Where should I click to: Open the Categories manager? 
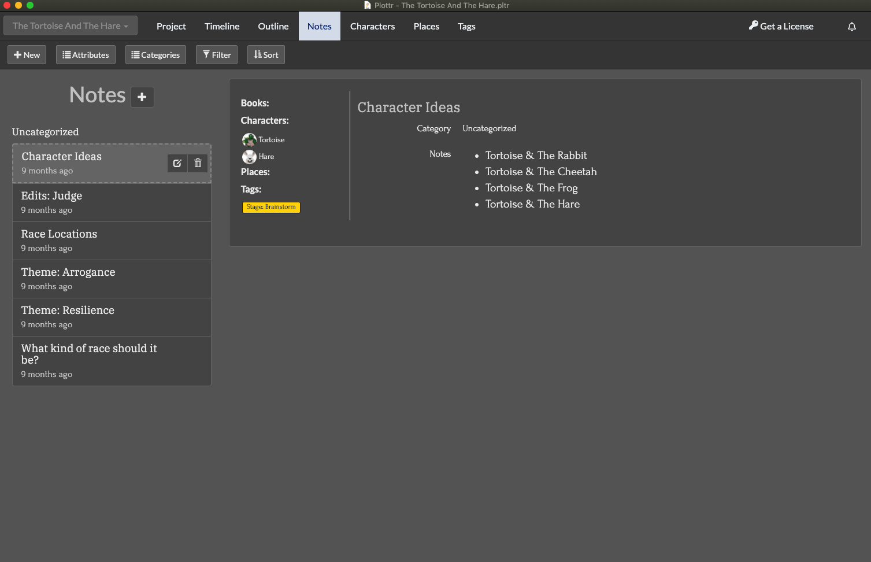point(155,54)
